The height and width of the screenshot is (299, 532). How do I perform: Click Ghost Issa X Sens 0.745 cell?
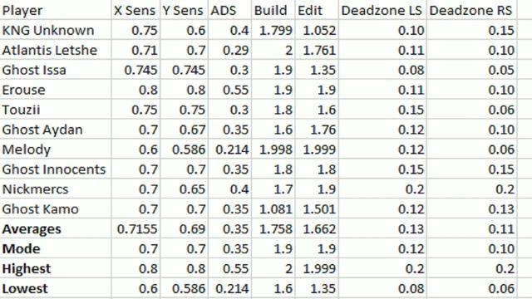tap(135, 70)
